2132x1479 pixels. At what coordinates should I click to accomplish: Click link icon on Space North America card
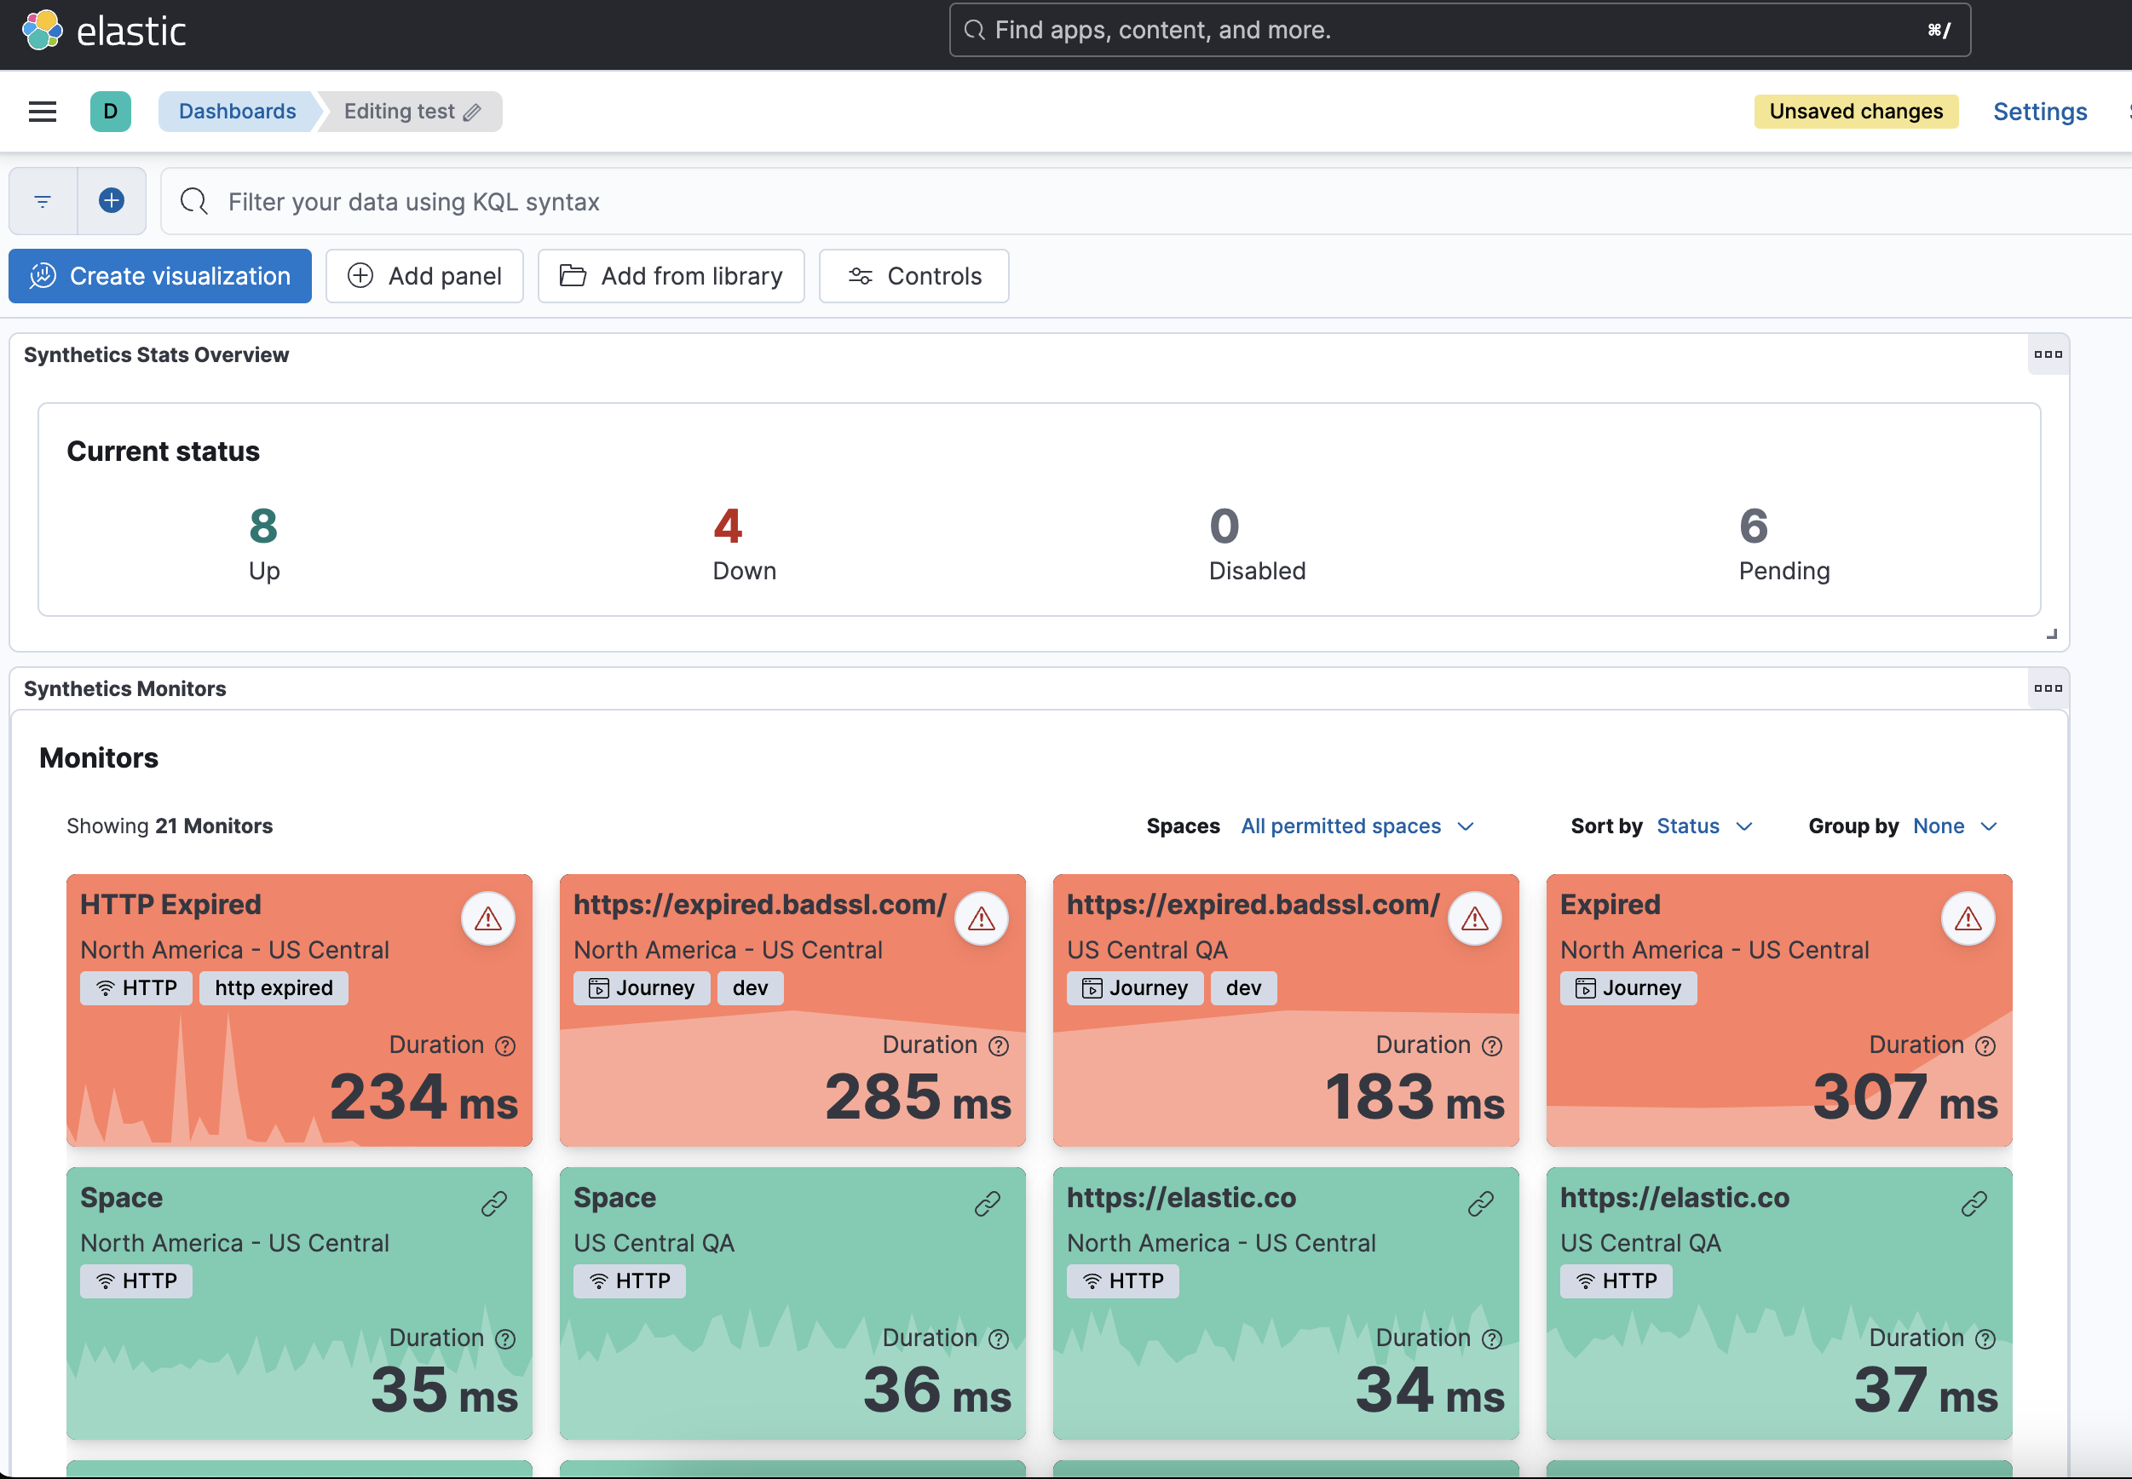494,1204
